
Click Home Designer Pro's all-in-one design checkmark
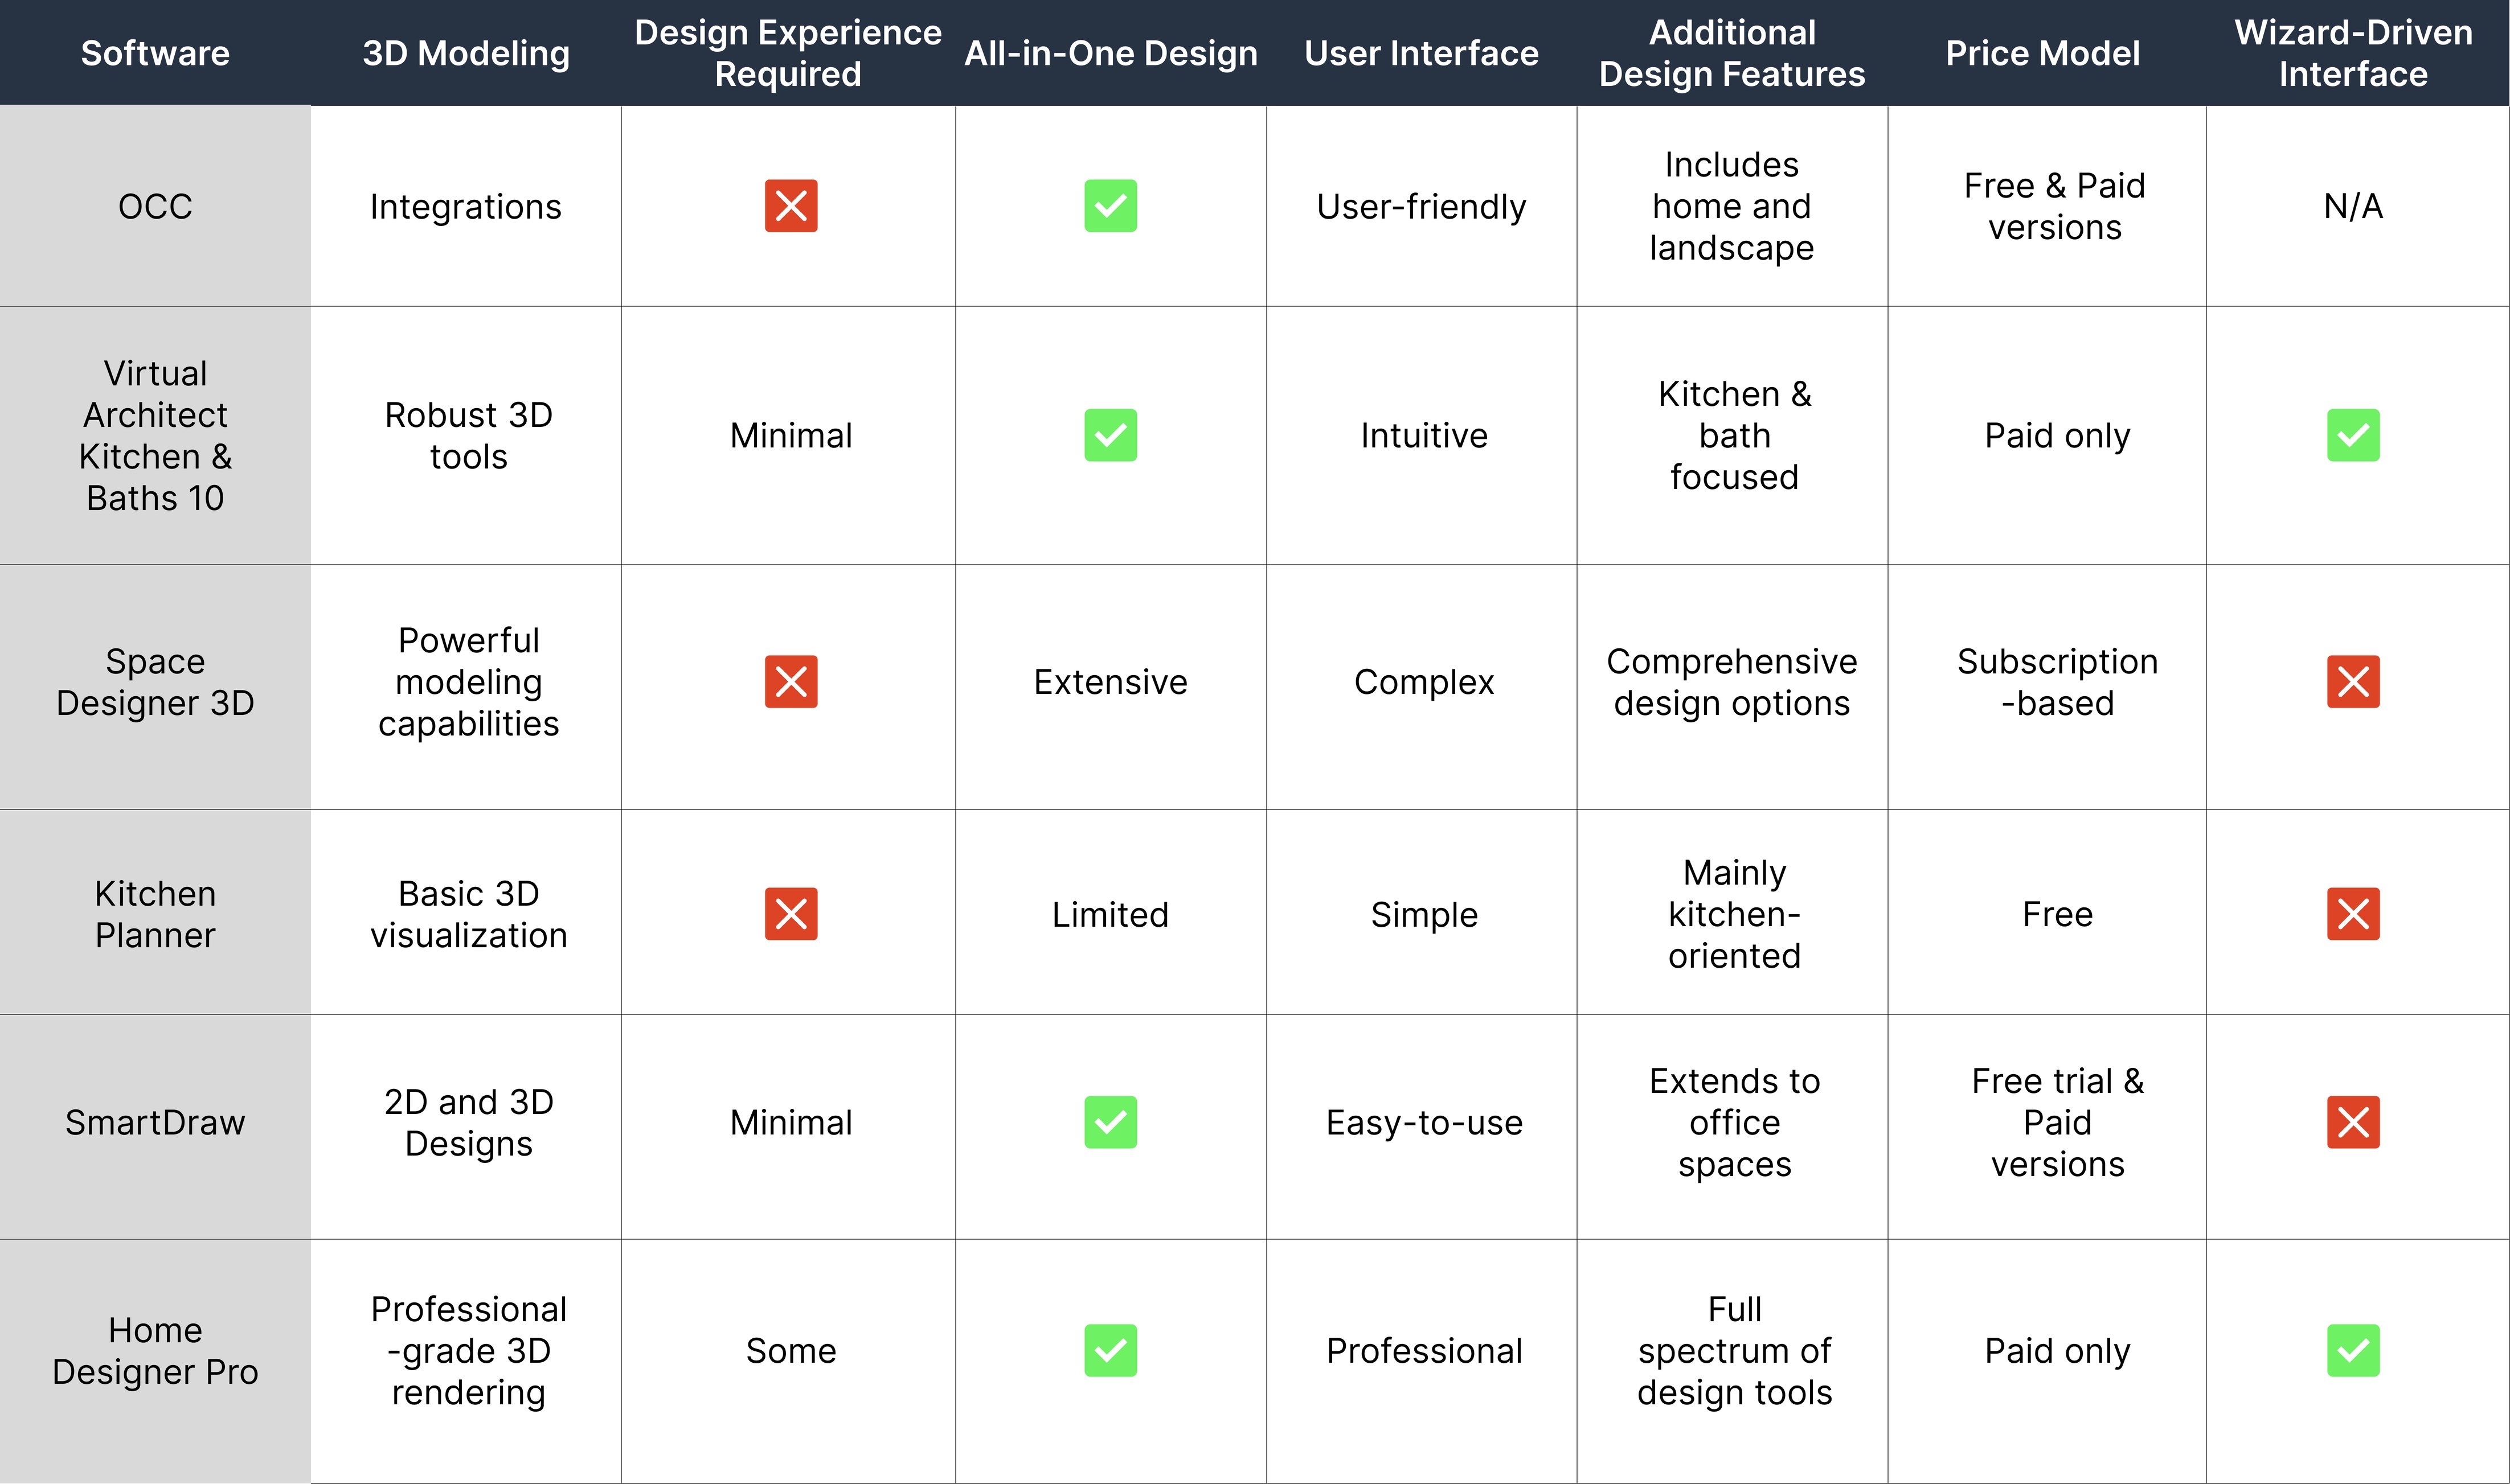pyautogui.click(x=1111, y=1351)
